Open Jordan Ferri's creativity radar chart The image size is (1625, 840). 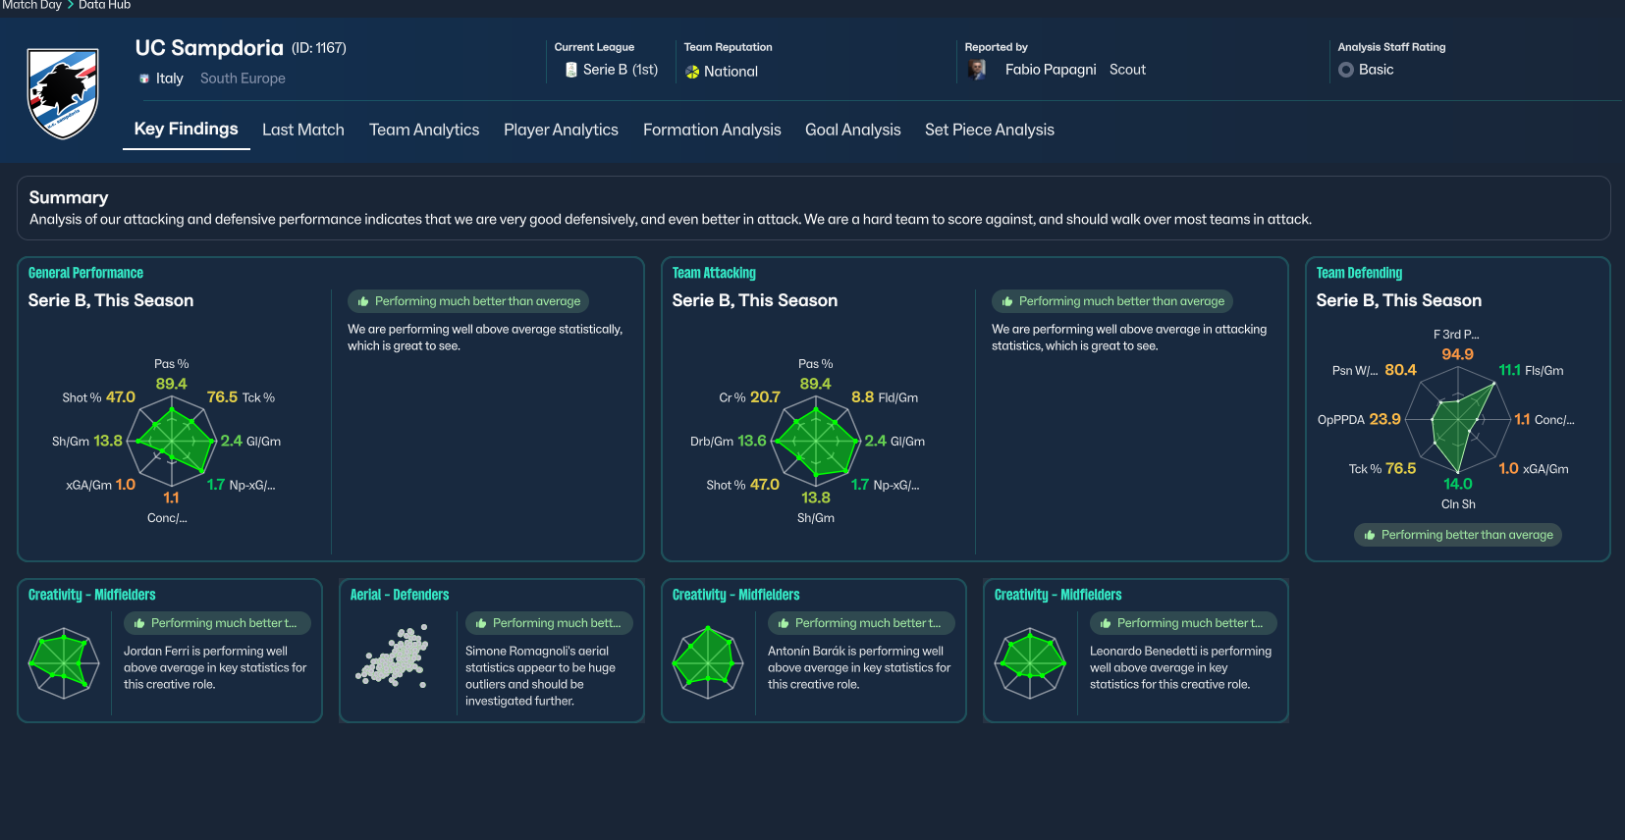[64, 663]
